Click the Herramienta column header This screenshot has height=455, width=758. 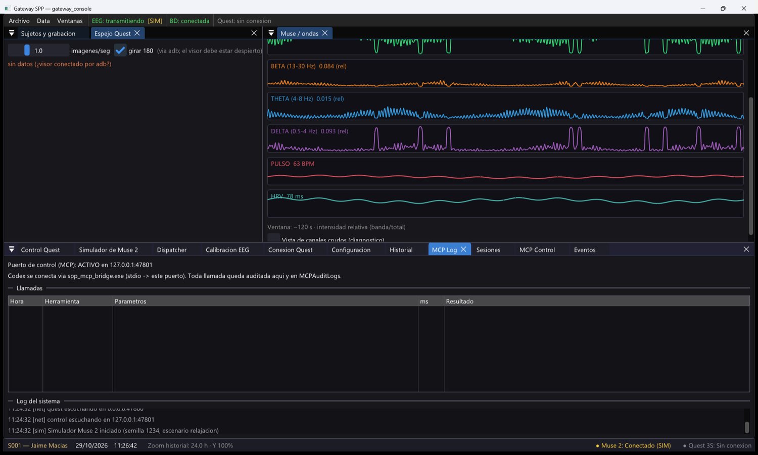coord(78,301)
